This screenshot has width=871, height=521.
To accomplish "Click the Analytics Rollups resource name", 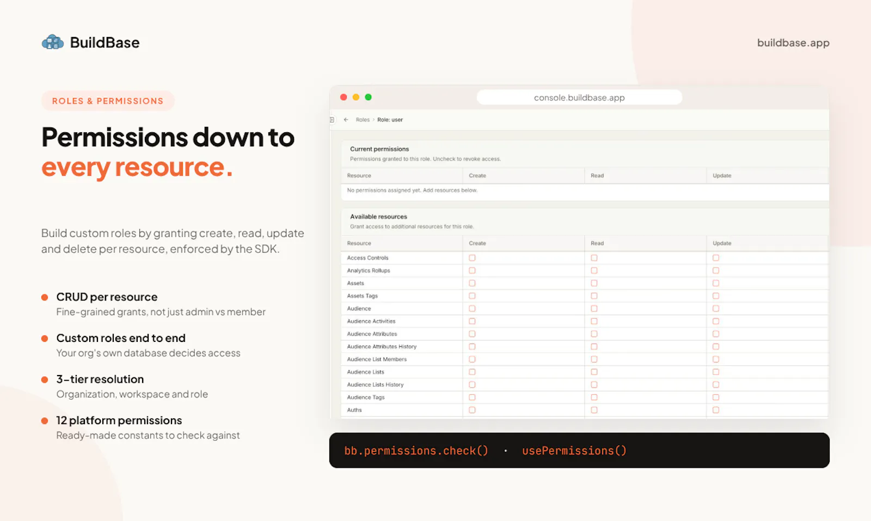I will point(369,271).
